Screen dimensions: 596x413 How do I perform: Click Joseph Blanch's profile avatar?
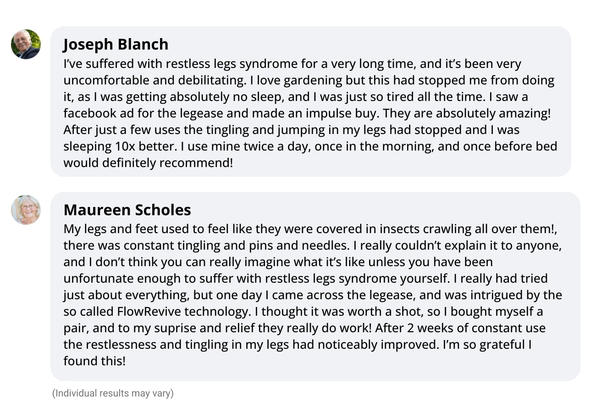click(x=26, y=45)
